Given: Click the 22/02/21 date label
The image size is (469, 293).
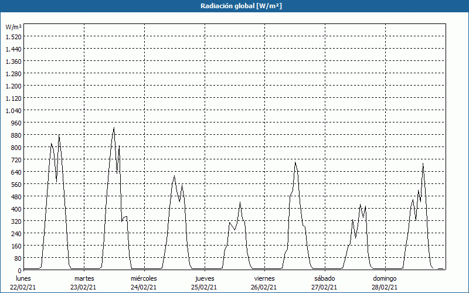Looking at the screenshot, I should pyautogui.click(x=23, y=287).
